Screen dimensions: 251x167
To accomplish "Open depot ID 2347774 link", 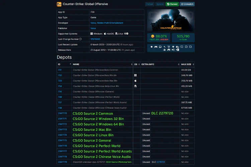I will pos(63,135).
